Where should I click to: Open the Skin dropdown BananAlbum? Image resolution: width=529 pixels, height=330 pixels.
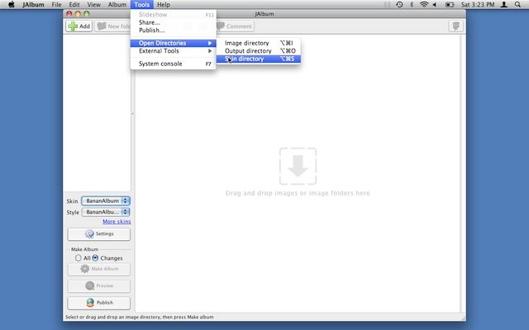tap(106, 200)
